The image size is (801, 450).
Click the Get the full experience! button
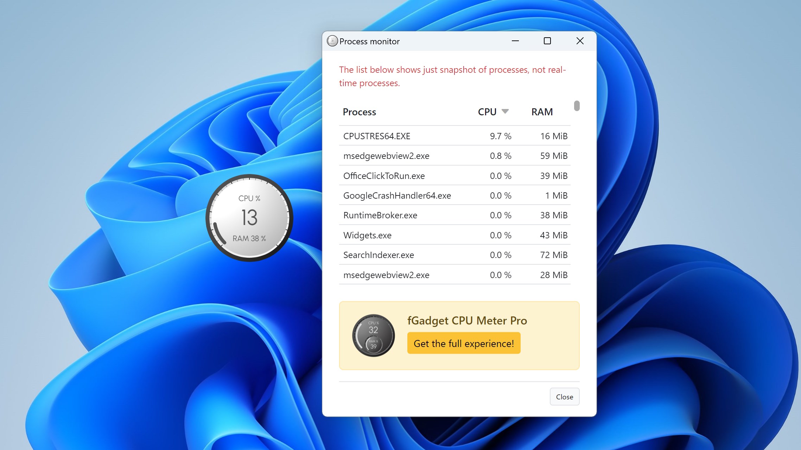pos(464,343)
